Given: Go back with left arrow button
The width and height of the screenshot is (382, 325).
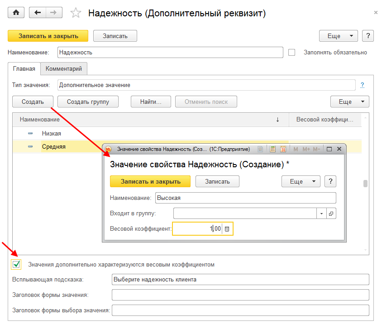Looking at the screenshot, I should point(38,13).
